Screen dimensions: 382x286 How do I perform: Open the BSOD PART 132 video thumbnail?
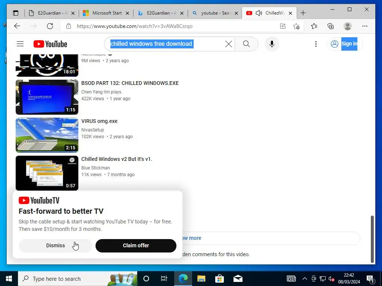[47, 97]
